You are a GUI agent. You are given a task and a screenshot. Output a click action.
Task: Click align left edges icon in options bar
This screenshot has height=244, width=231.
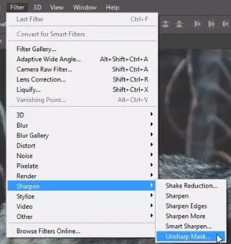197,24
